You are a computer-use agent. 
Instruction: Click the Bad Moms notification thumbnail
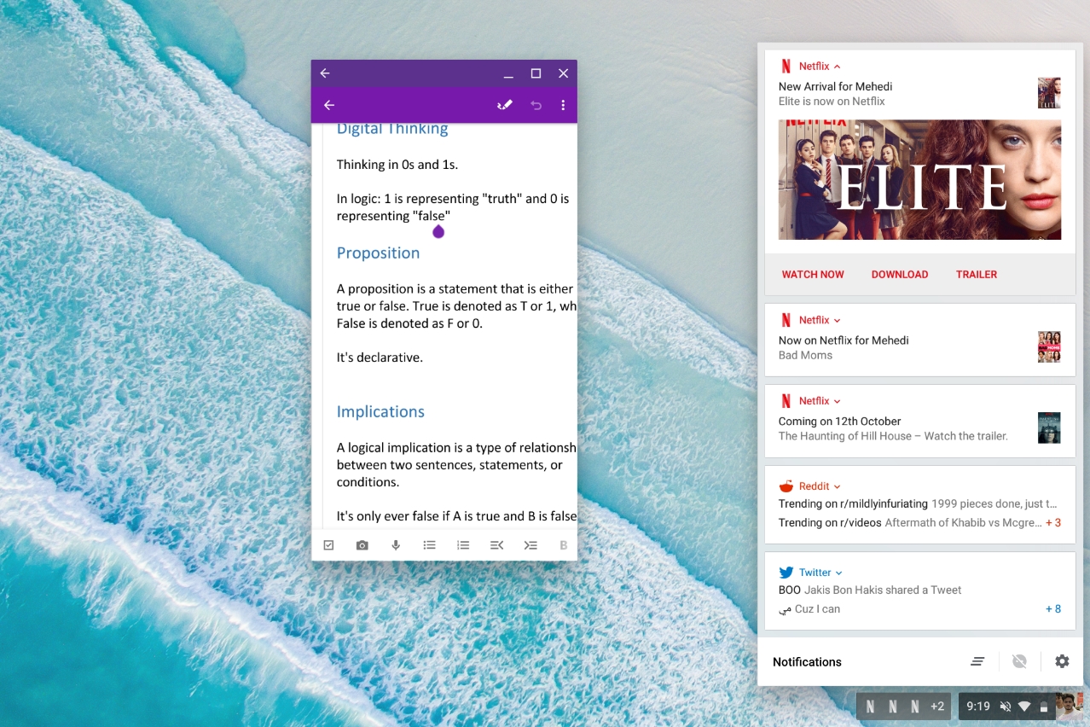1048,347
